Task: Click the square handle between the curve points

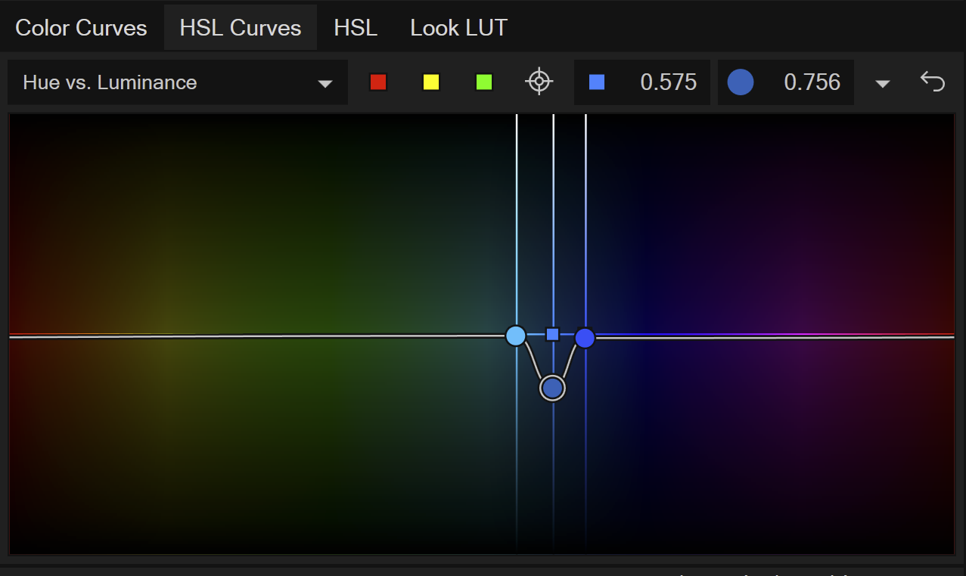Action: tap(551, 333)
